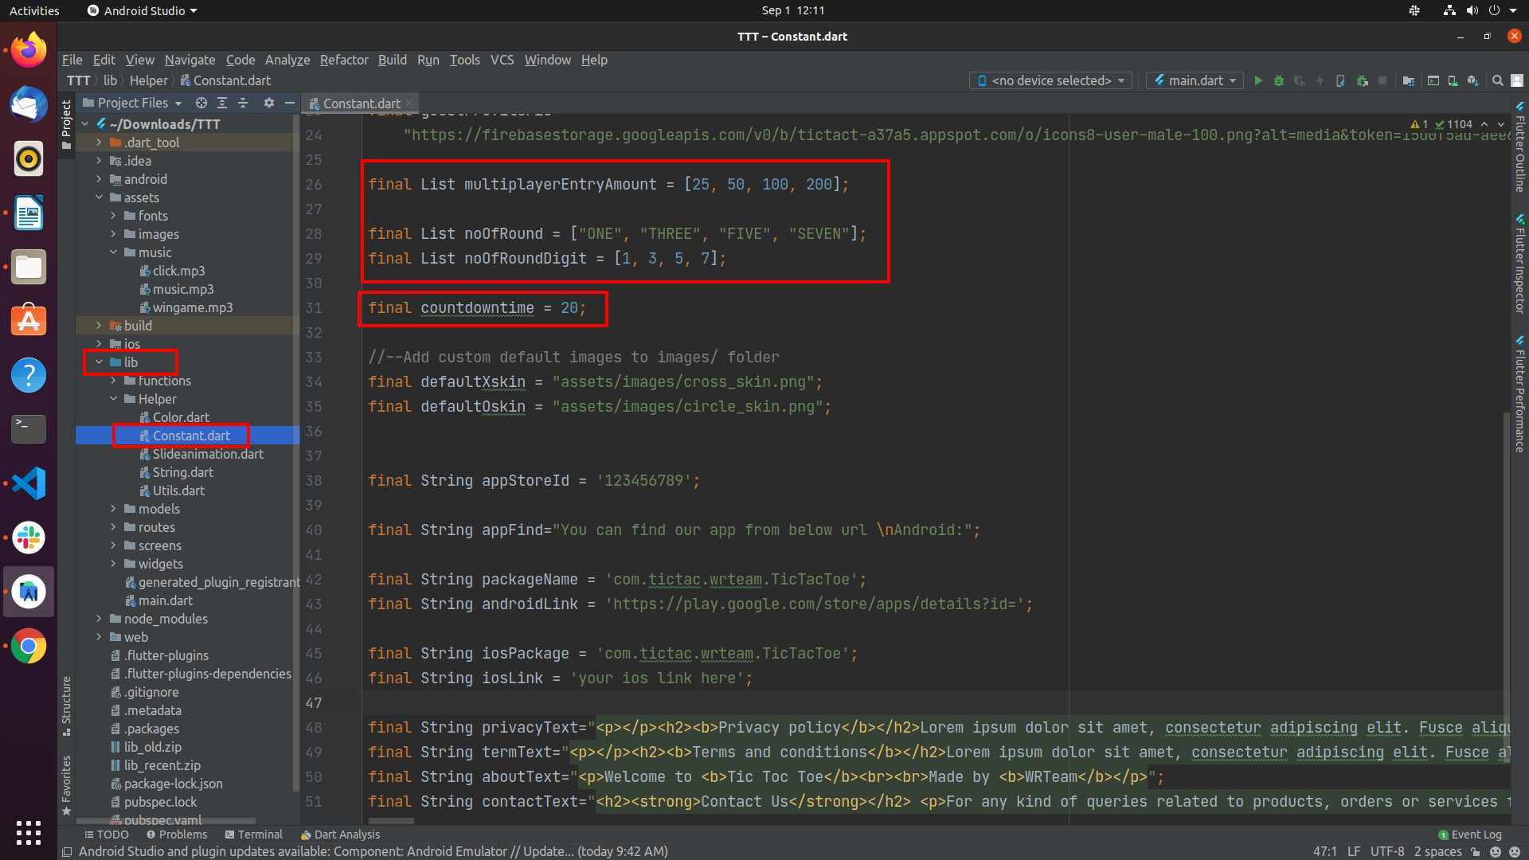Image resolution: width=1529 pixels, height=860 pixels.
Task: Open the run anything terminal icon
Action: (1433, 80)
